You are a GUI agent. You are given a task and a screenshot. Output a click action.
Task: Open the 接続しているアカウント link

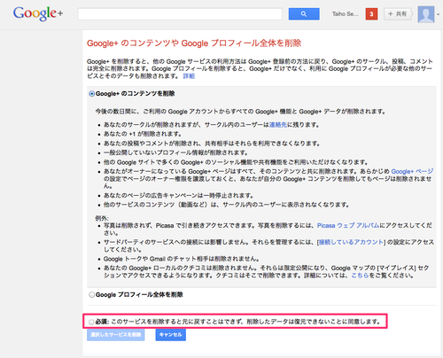[x=351, y=242]
